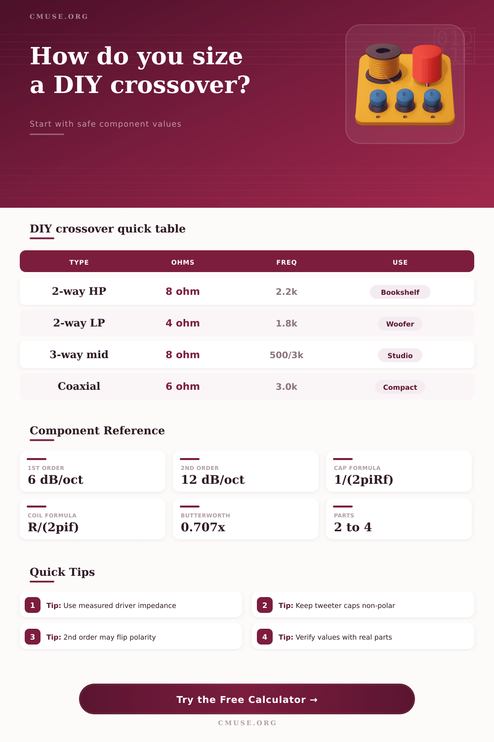494x742 pixels.
Task: Click the TYPE column header
Action: pos(79,262)
